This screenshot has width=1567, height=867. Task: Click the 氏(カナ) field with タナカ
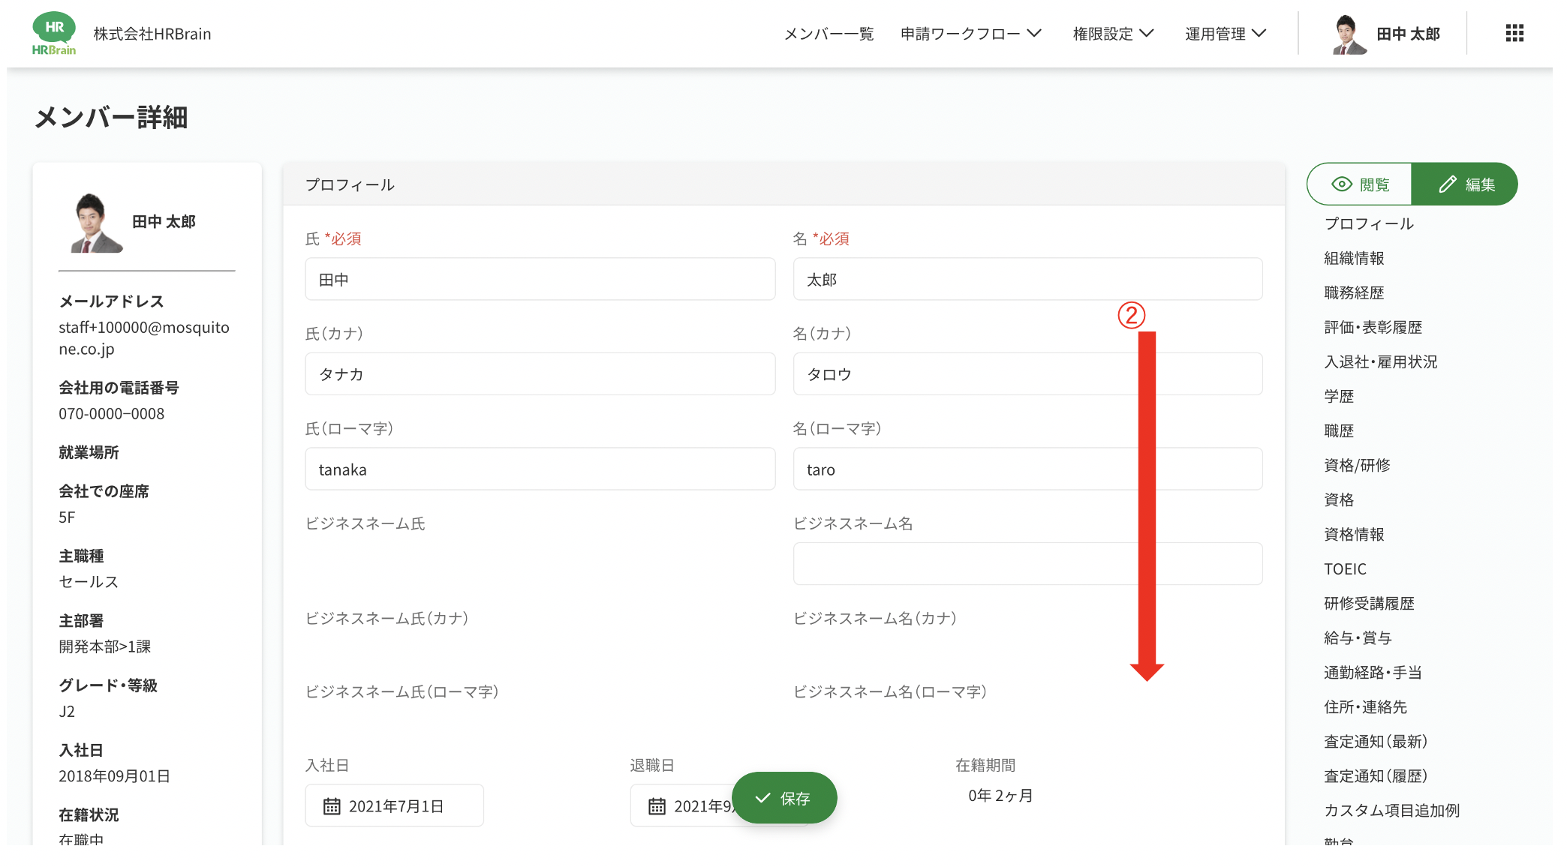tap(540, 373)
